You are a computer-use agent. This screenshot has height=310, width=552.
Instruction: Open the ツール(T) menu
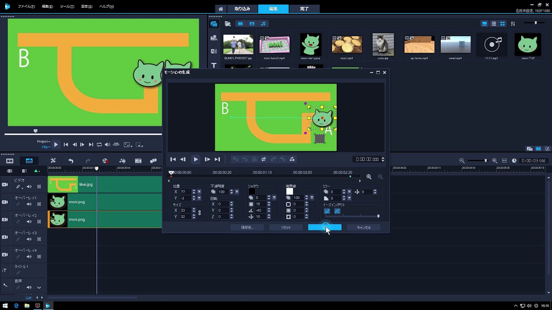(x=67, y=6)
